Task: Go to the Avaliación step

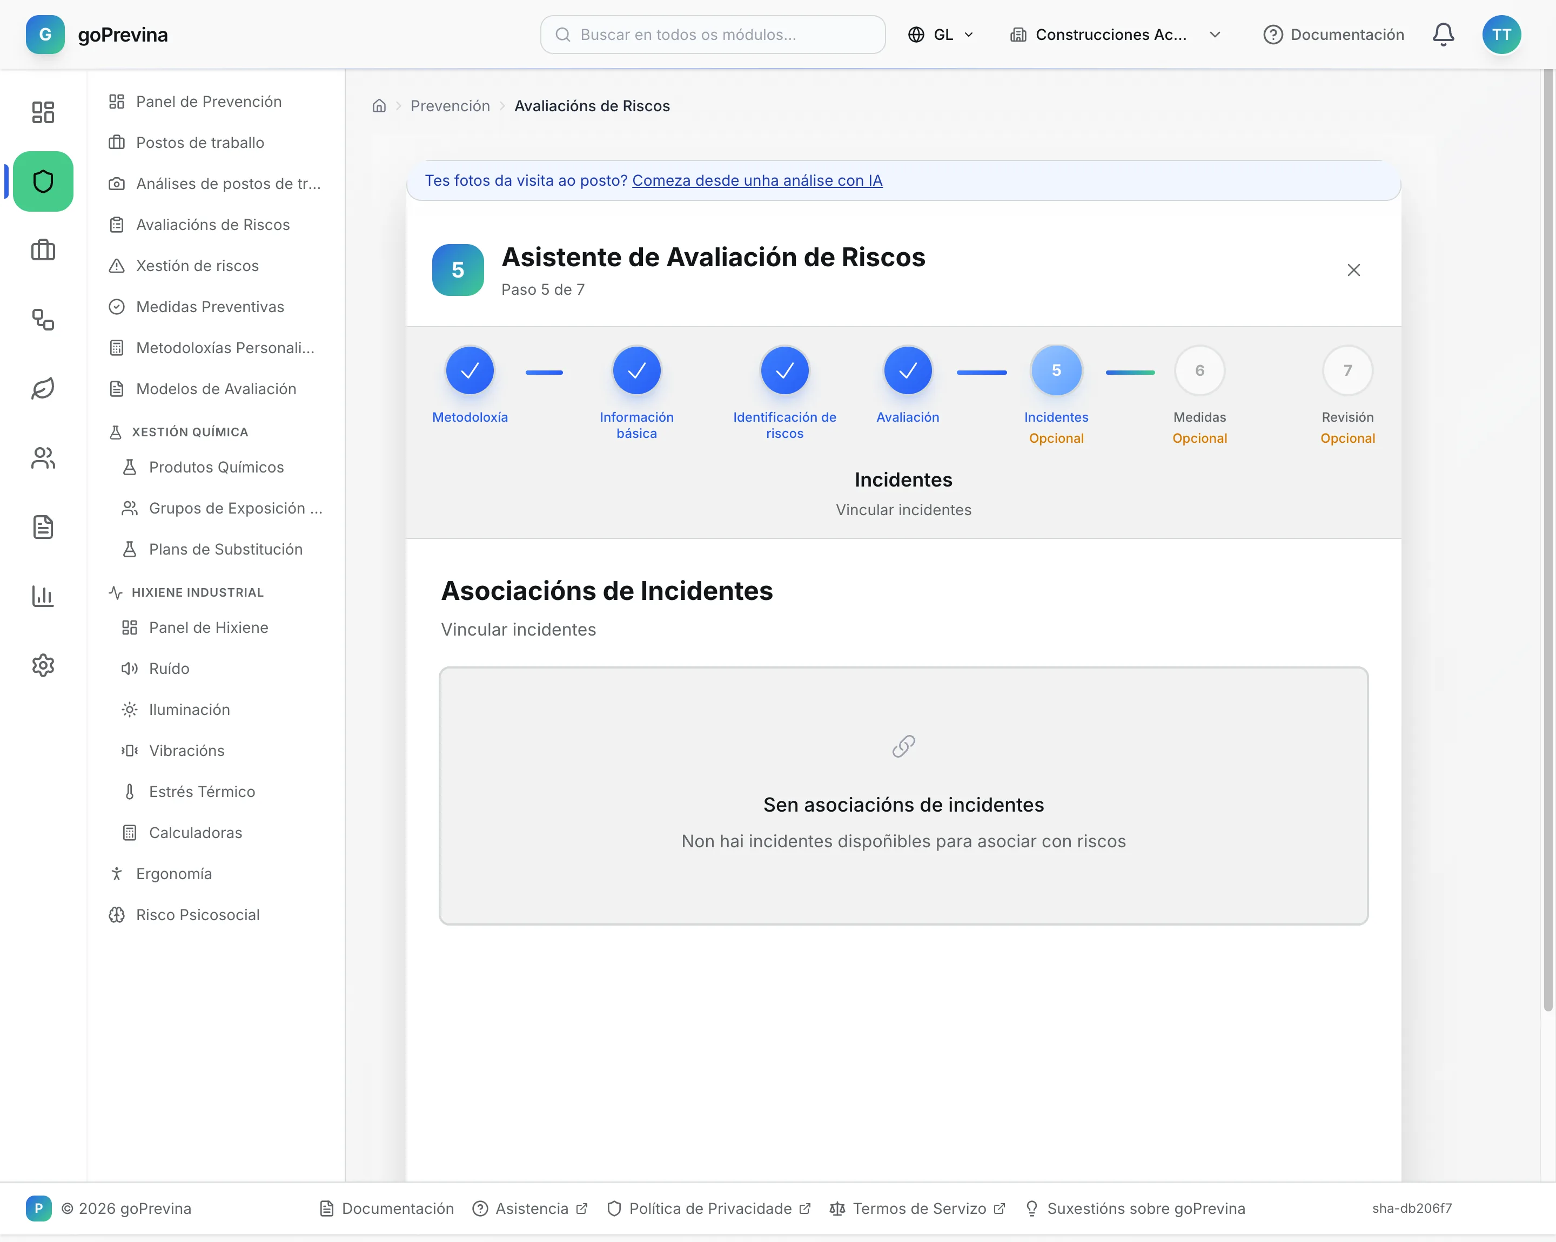Action: click(x=907, y=371)
